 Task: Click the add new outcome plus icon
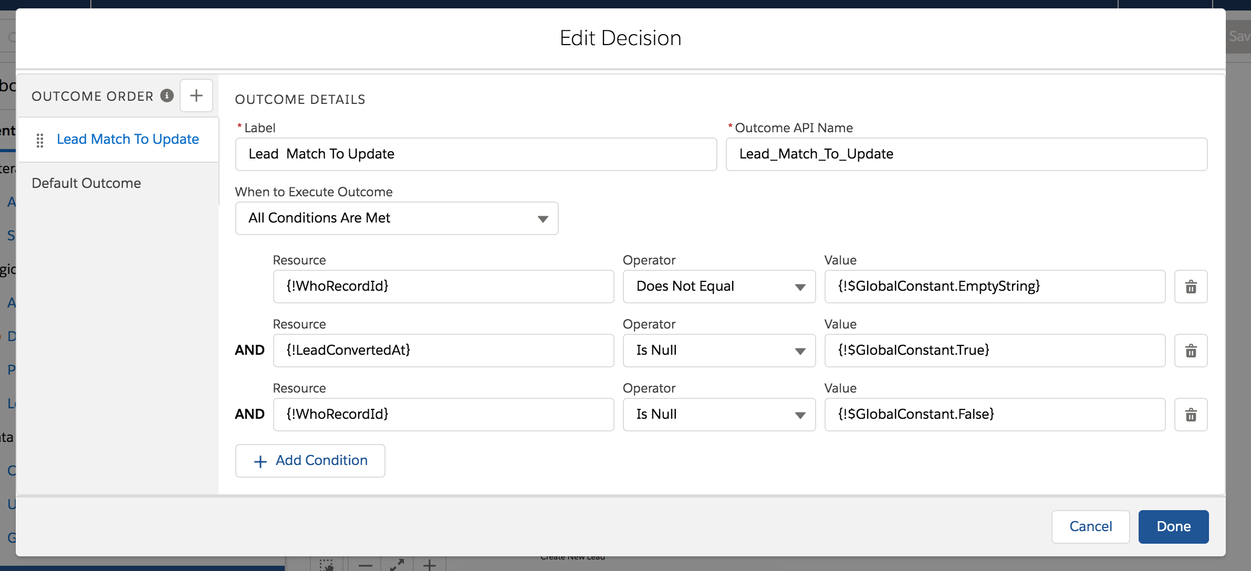pyautogui.click(x=196, y=96)
